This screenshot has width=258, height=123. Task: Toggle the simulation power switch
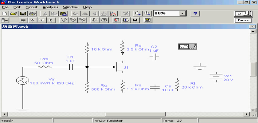[x=243, y=14]
